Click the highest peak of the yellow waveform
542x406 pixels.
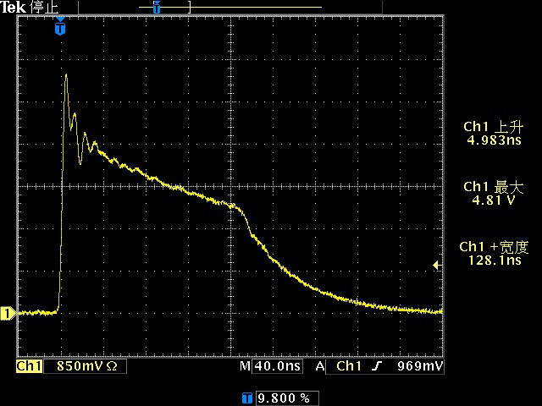tap(66, 76)
